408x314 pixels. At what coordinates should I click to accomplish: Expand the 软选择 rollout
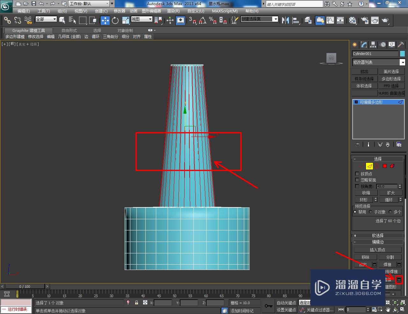point(378,235)
